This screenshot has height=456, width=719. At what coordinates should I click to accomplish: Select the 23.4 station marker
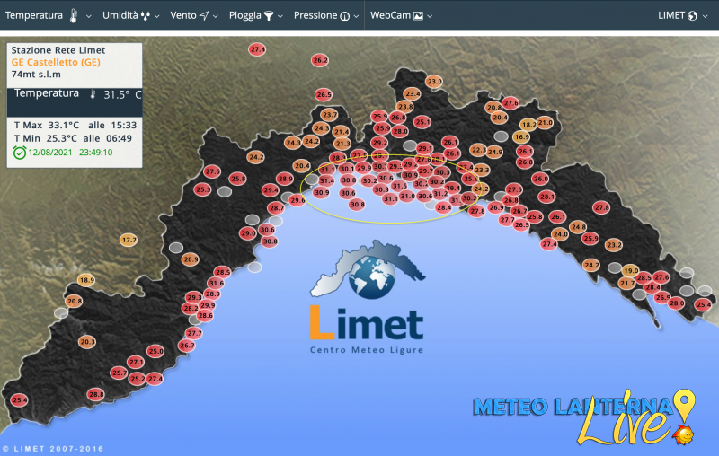tap(412, 94)
